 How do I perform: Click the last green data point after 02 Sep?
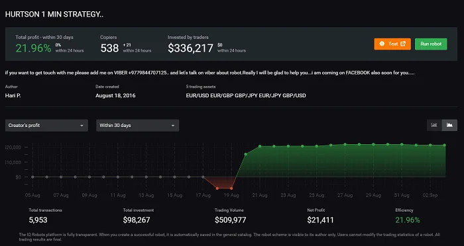[445, 145]
